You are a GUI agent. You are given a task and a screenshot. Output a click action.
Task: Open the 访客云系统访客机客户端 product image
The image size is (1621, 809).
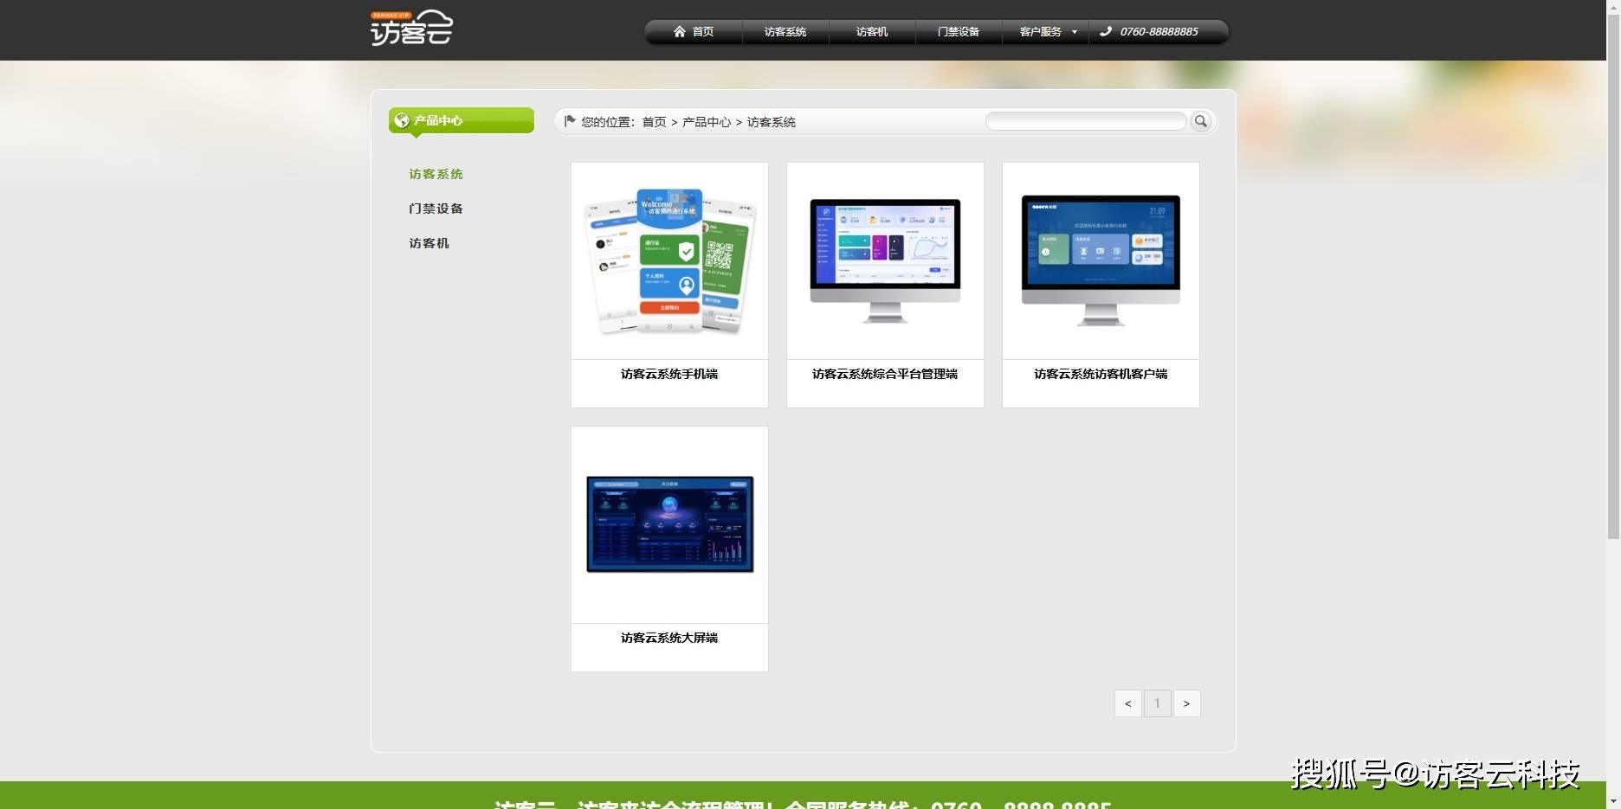(1101, 260)
